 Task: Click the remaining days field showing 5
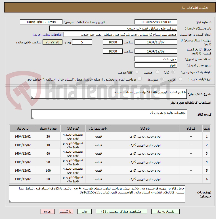[82, 42]
